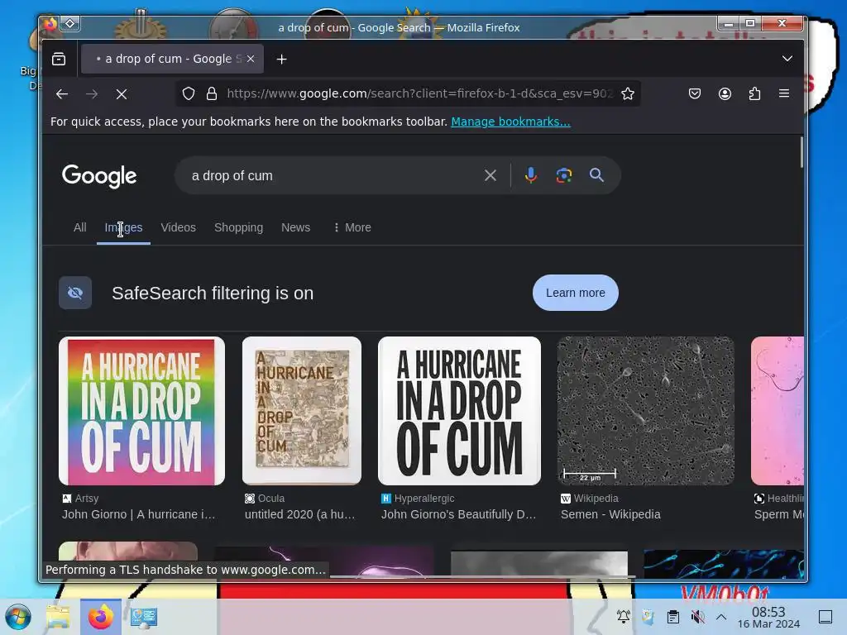Open the system settings taskbar icon
Screen dimensions: 847x635
(144, 617)
